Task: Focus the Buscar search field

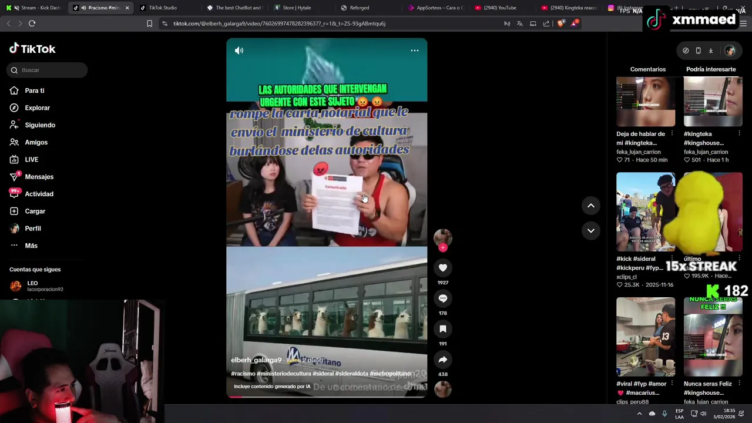Action: (47, 70)
